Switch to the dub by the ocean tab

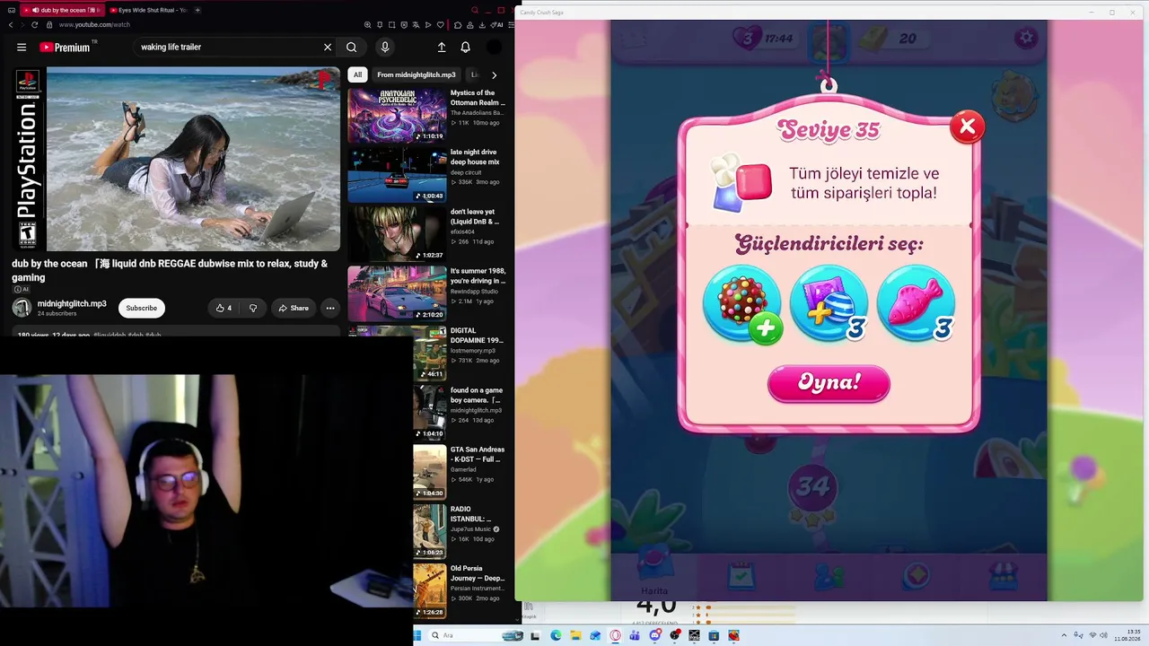tap(63, 10)
